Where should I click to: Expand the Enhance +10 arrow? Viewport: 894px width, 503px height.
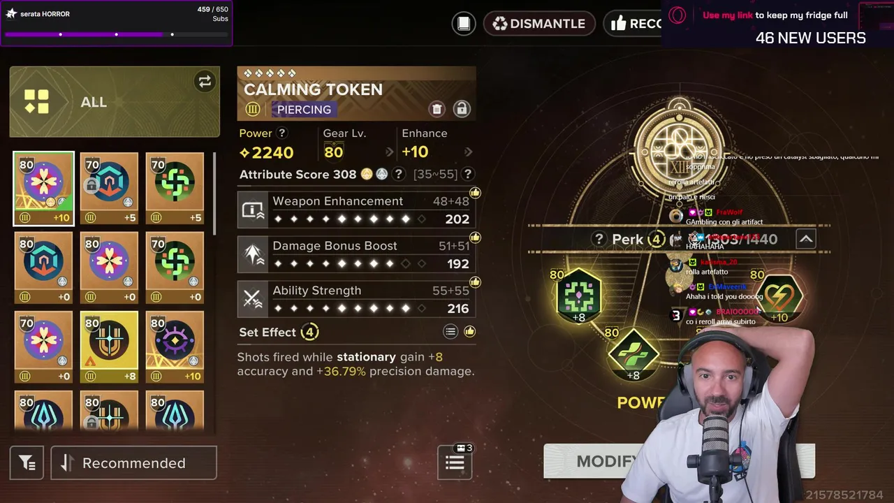[468, 152]
